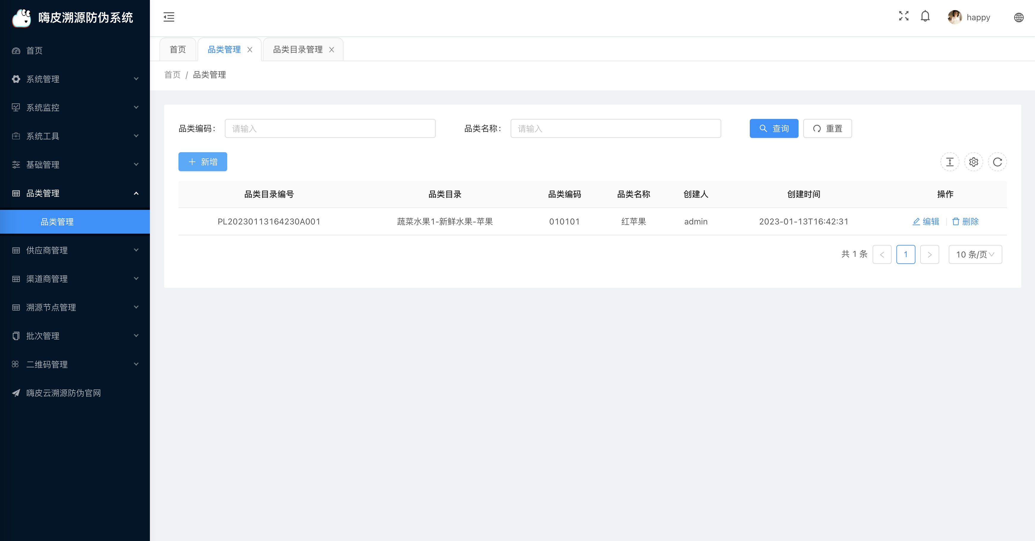Open 首页 in the sidebar
1035x541 pixels.
(x=75, y=51)
